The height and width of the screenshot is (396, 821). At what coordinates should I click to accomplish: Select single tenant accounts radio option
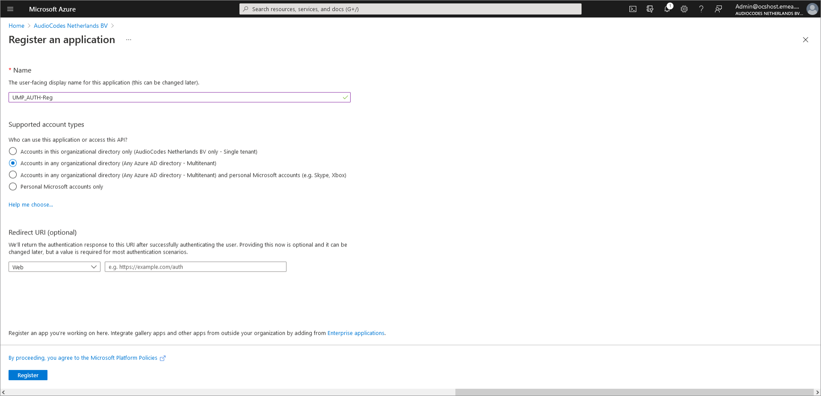[13, 151]
